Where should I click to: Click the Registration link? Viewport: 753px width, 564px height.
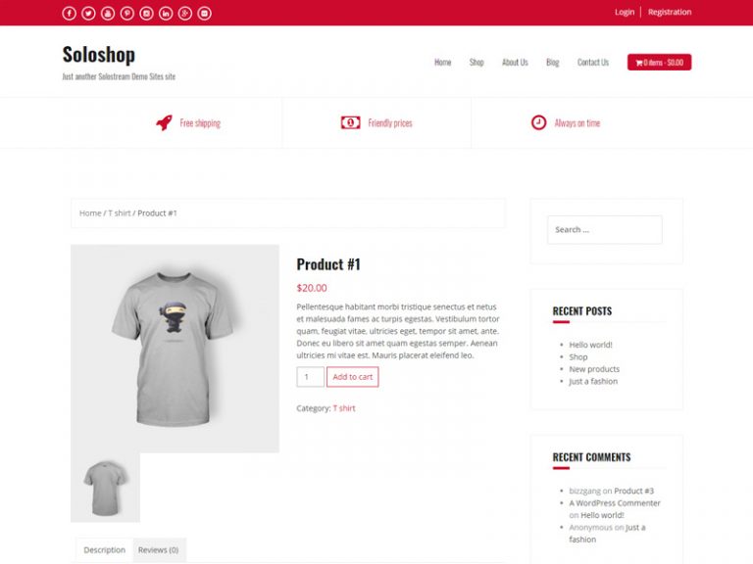(x=670, y=12)
